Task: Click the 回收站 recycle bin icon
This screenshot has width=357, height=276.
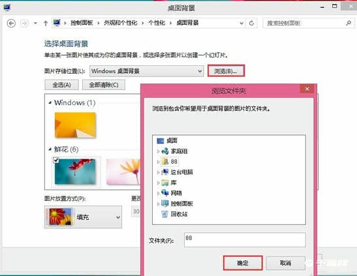Action: pyautogui.click(x=164, y=214)
